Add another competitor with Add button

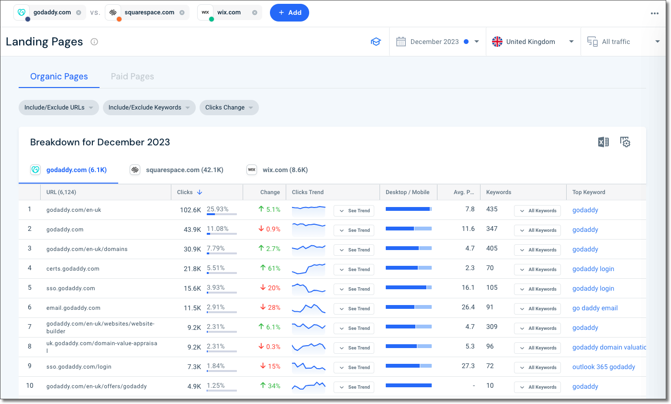[290, 12]
